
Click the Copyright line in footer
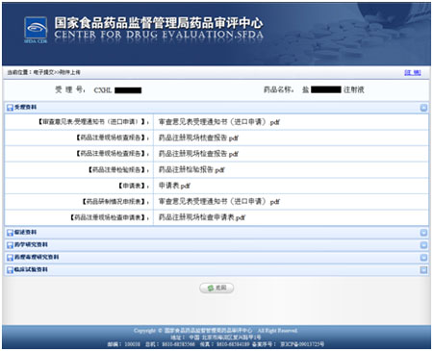click(216, 331)
